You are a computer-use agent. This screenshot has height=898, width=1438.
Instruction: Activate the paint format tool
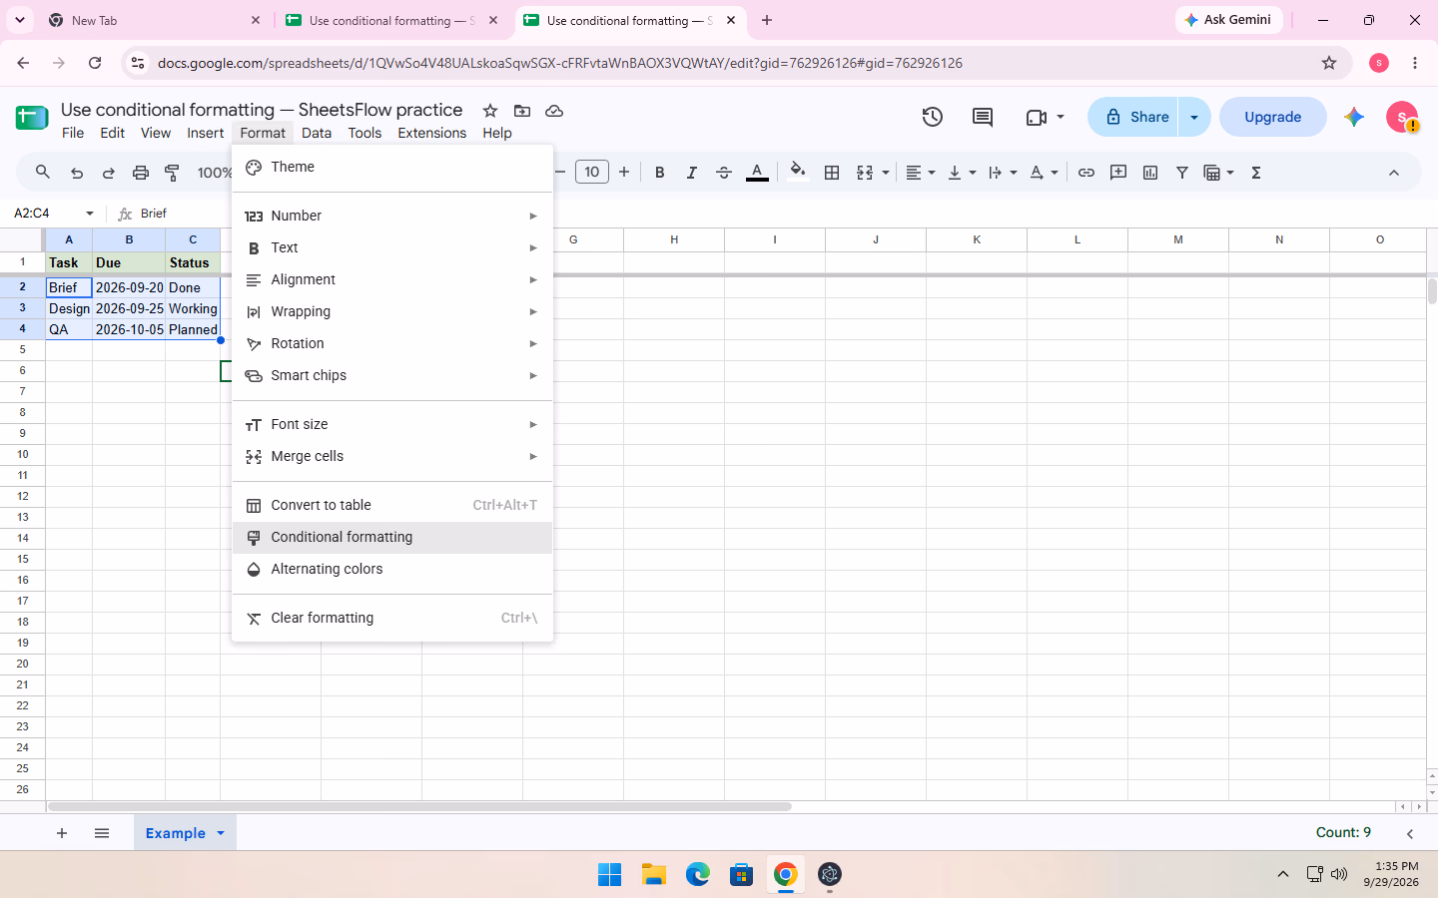click(172, 173)
